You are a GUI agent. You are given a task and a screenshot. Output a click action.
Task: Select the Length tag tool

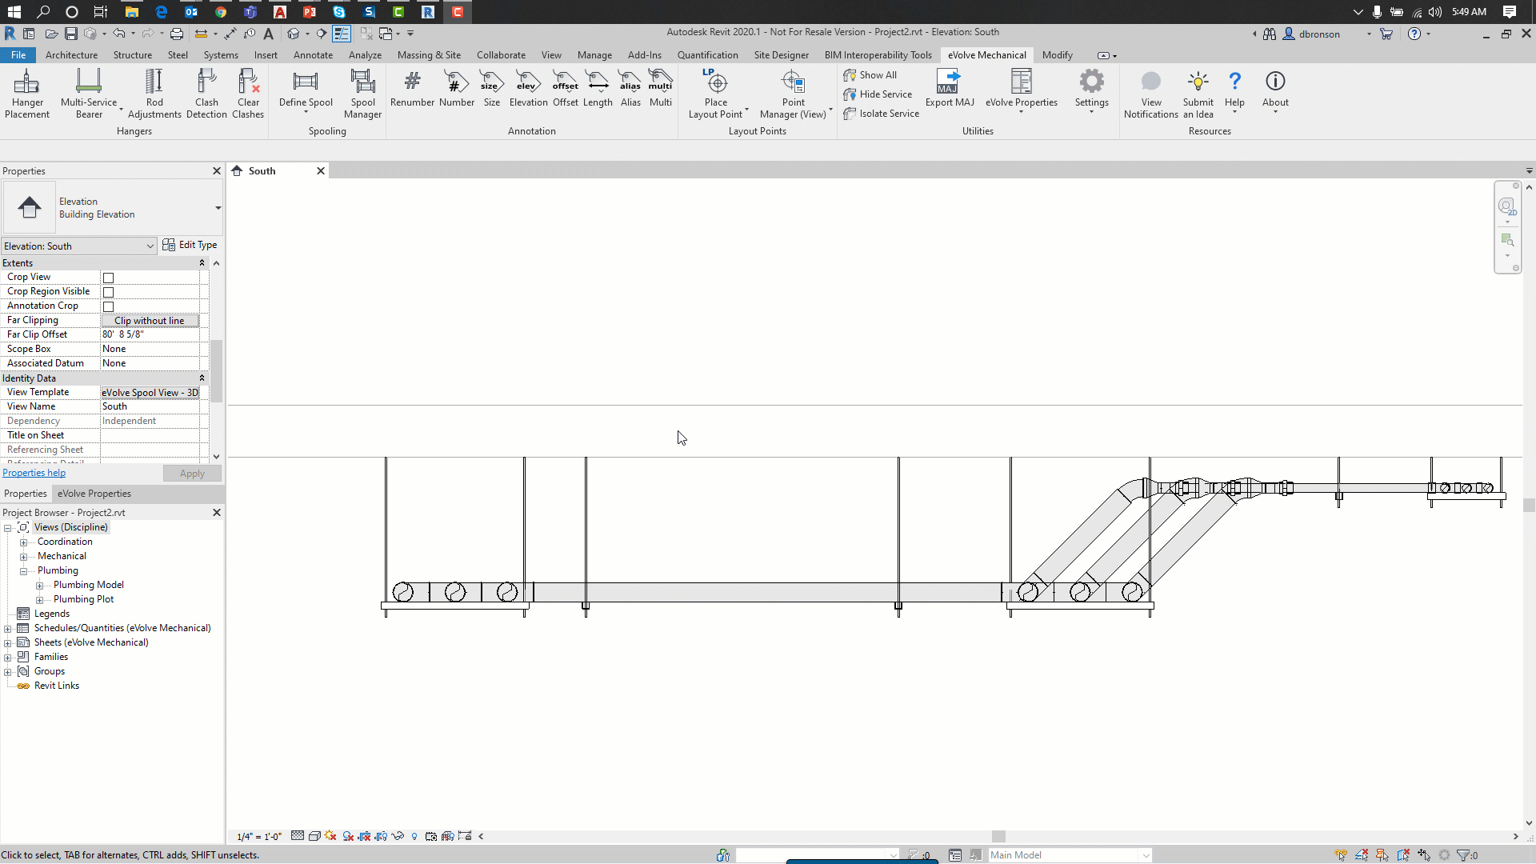[598, 88]
